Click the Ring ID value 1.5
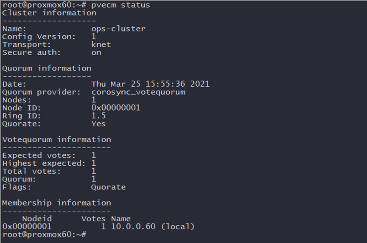367x243 pixels. point(98,116)
